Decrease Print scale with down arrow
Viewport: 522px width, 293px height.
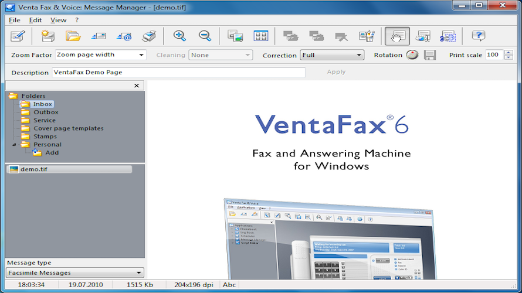[x=509, y=57]
